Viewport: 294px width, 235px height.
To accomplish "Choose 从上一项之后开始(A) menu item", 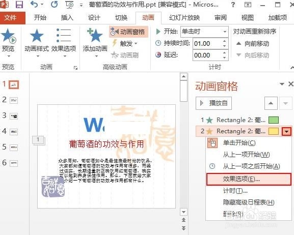I will click(249, 166).
